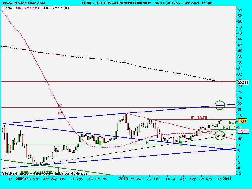Click the 17 Dic date label
The width and height of the screenshot is (252, 189).
click(207, 3)
